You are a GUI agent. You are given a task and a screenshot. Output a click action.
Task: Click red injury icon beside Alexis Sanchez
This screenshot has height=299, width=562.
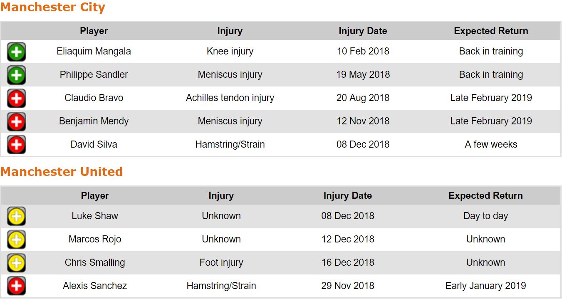coord(16,286)
